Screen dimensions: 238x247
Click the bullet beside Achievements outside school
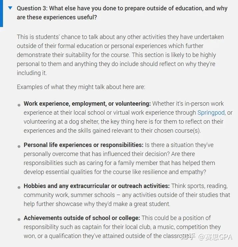(x=19, y=219)
